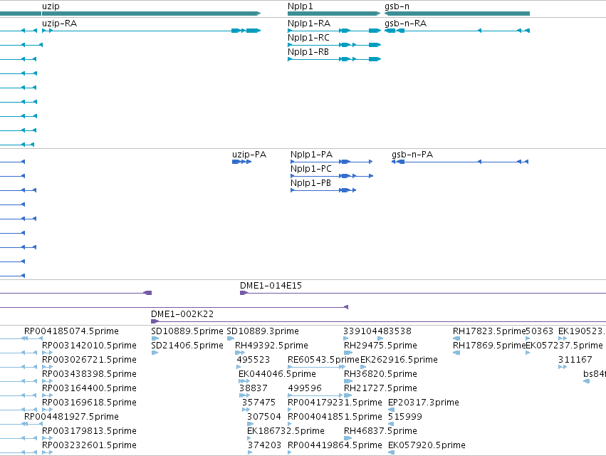This screenshot has height=456, width=606.
Task: Click the RH29475.5prime EST label
Action: click(x=380, y=345)
